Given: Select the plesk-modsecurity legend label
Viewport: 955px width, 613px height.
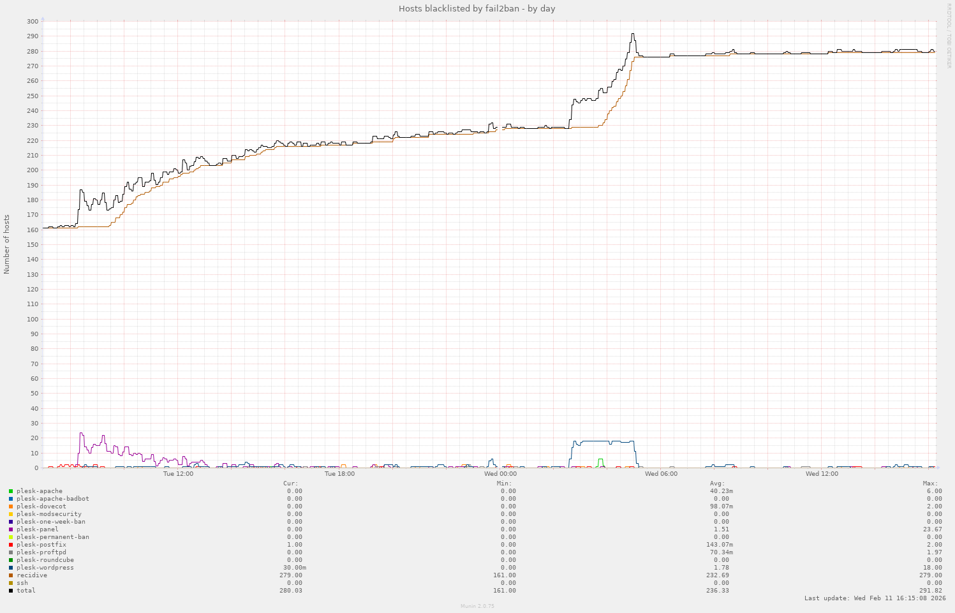Looking at the screenshot, I should [x=49, y=514].
